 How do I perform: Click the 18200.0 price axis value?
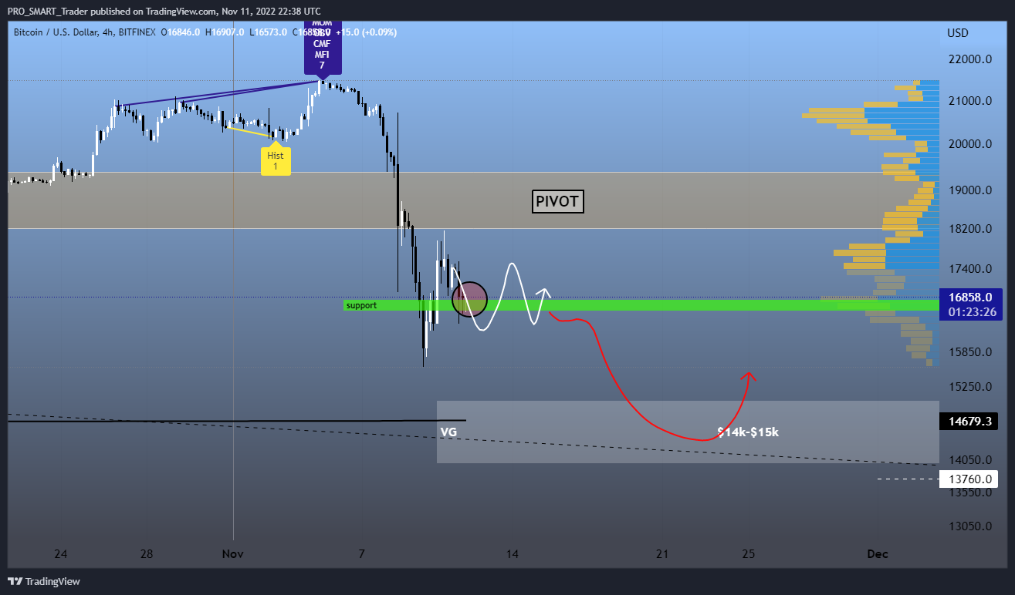point(969,229)
